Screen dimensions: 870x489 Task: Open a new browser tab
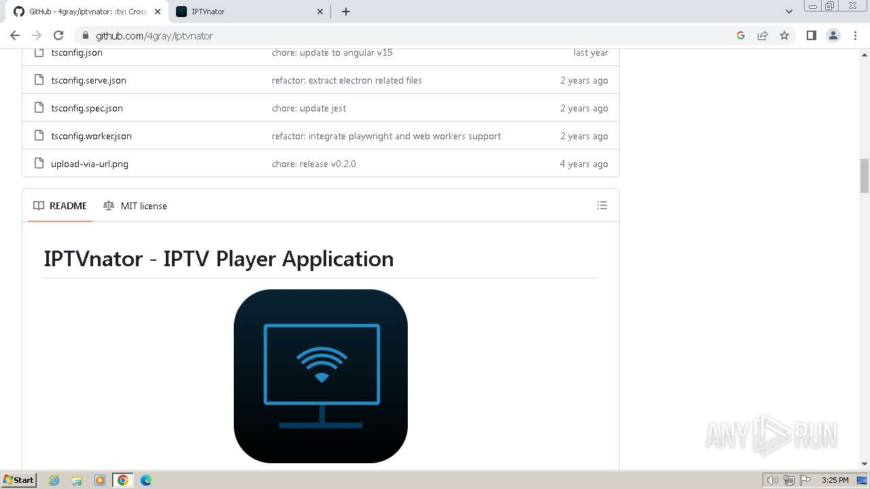coord(345,12)
